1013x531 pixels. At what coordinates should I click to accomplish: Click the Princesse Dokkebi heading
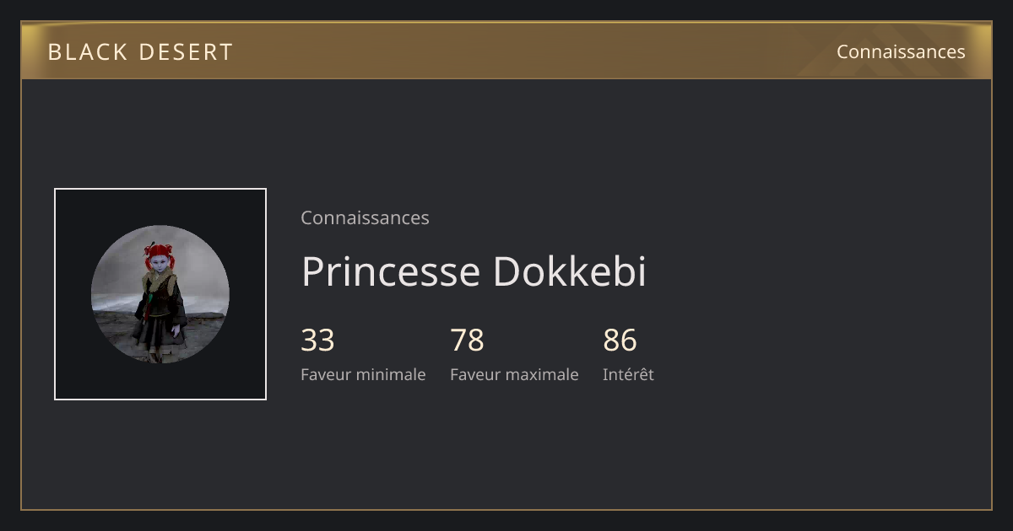[x=474, y=271]
